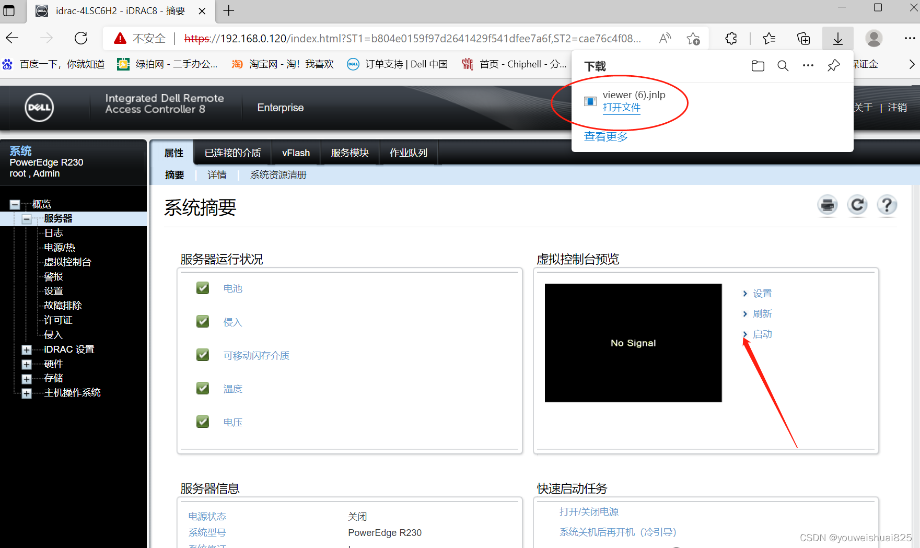
Task: Select the 属性 tab
Action: click(174, 153)
